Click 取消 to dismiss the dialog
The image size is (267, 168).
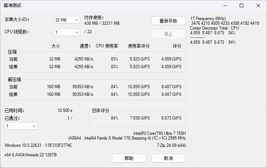168,158
